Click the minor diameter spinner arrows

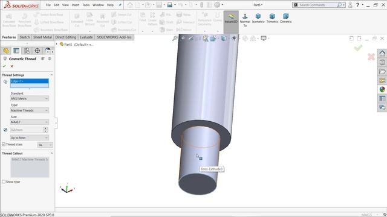pyautogui.click(x=45, y=130)
